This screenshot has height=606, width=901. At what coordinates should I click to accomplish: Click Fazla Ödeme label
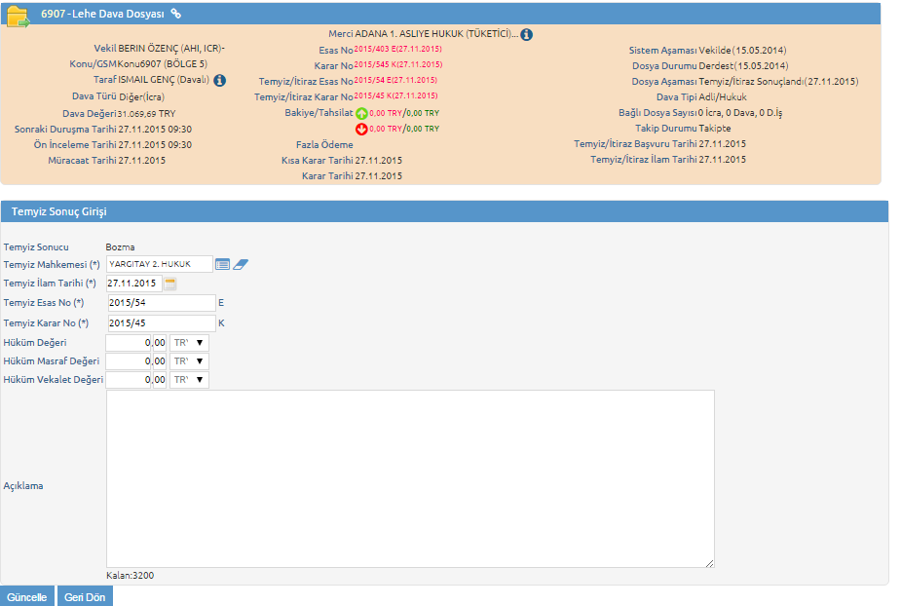tap(324, 145)
